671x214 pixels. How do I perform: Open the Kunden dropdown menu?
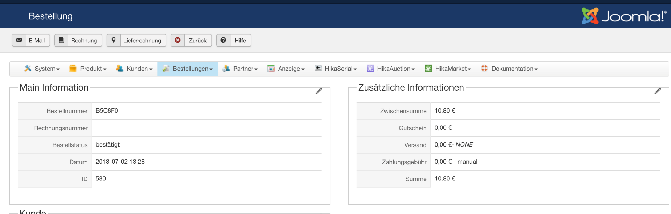coord(135,69)
